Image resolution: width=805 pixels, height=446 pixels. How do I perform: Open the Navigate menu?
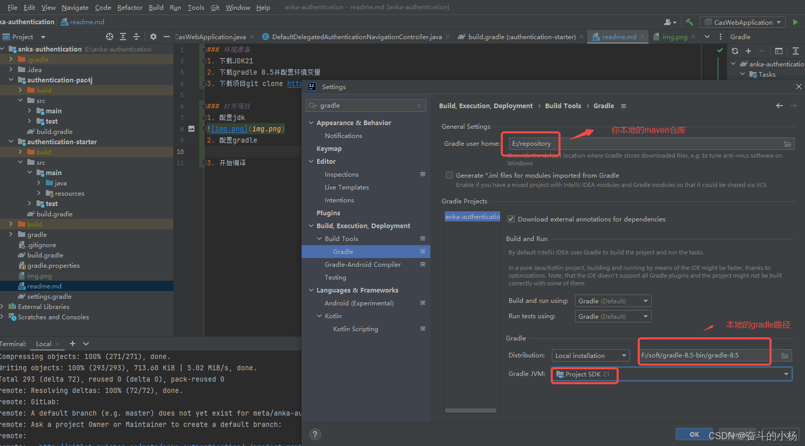click(x=75, y=7)
